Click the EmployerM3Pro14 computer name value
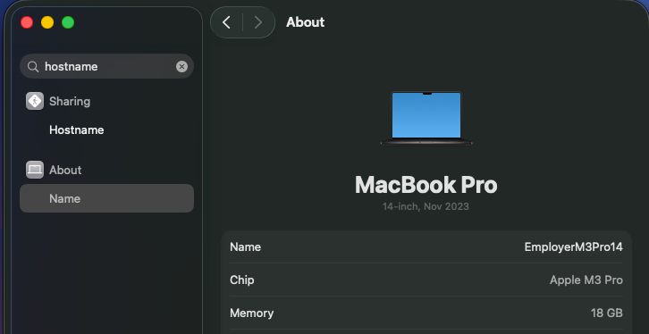649x334 pixels. [x=573, y=247]
